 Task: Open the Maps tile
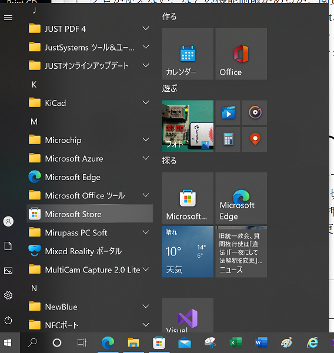255,139
